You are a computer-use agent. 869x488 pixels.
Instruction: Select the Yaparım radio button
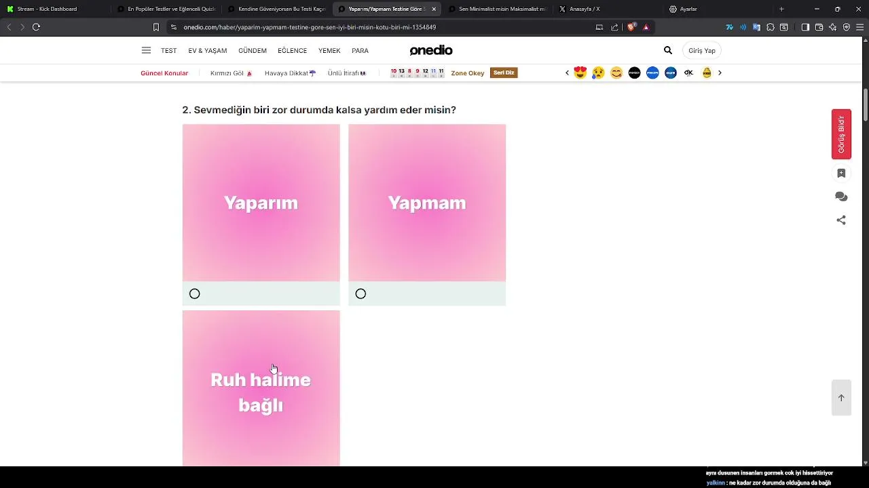195,293
